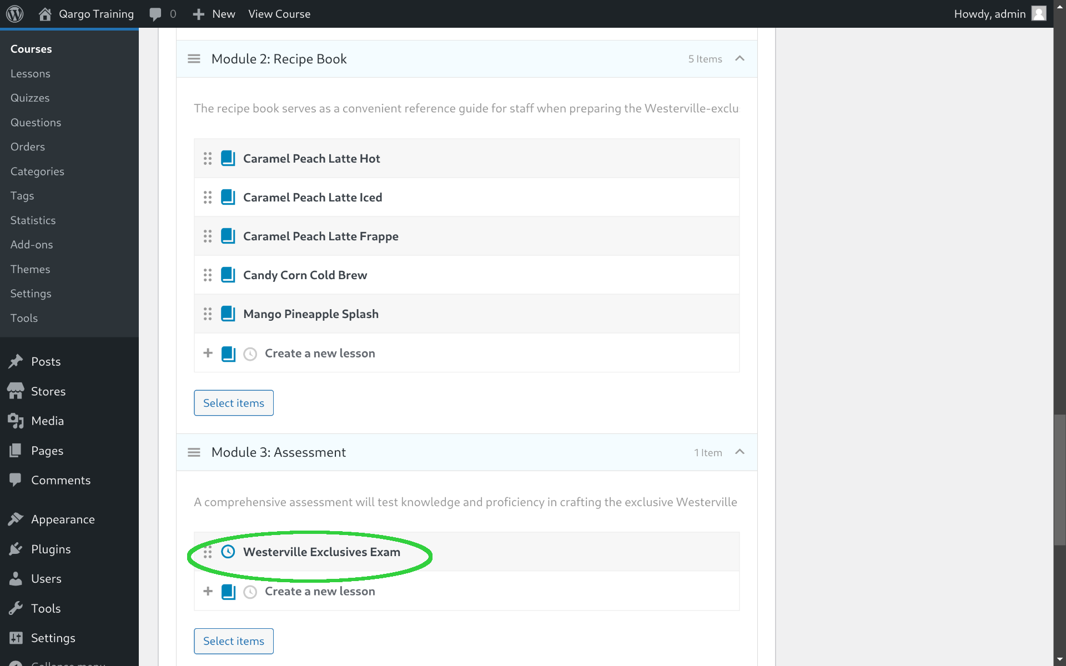Click the plus icon next to New

pyautogui.click(x=199, y=14)
